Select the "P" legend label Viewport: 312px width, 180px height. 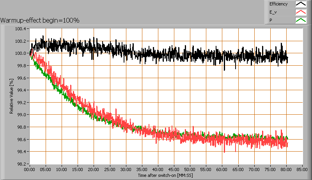tap(271, 21)
